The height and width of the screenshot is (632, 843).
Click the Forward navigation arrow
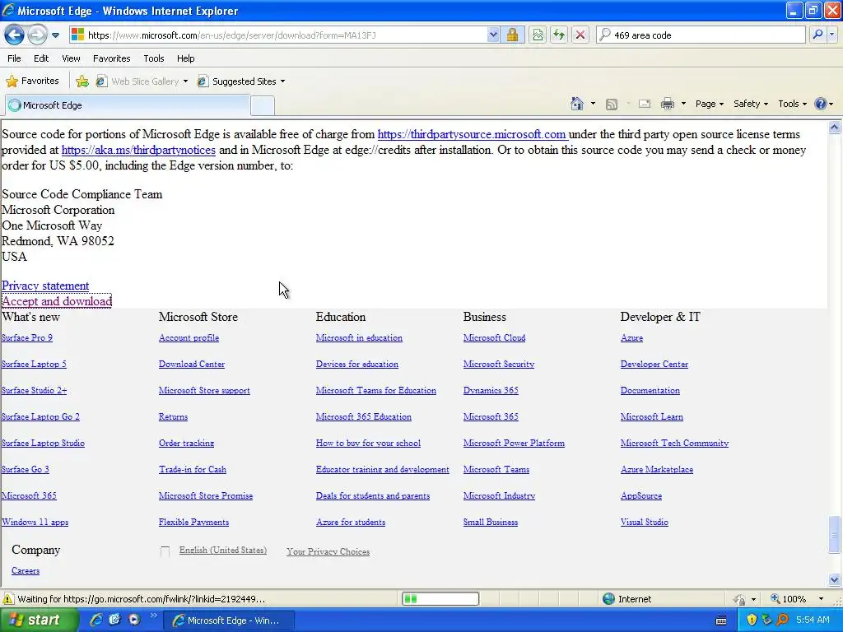click(x=37, y=35)
